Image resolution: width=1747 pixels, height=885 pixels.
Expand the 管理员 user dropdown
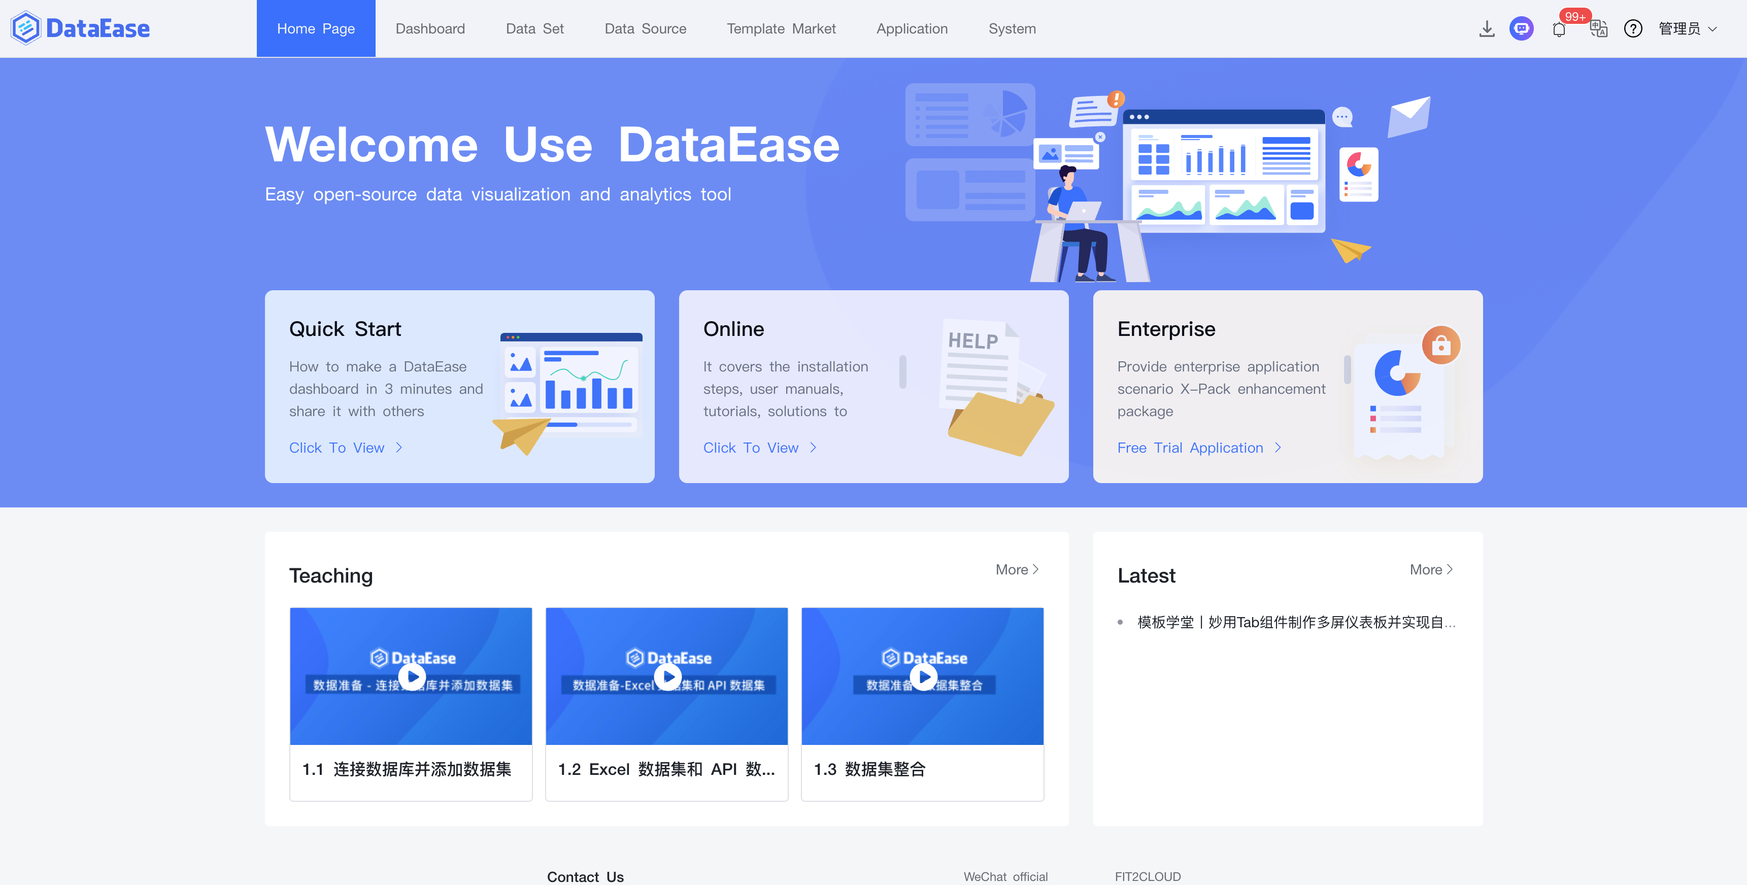tap(1687, 28)
